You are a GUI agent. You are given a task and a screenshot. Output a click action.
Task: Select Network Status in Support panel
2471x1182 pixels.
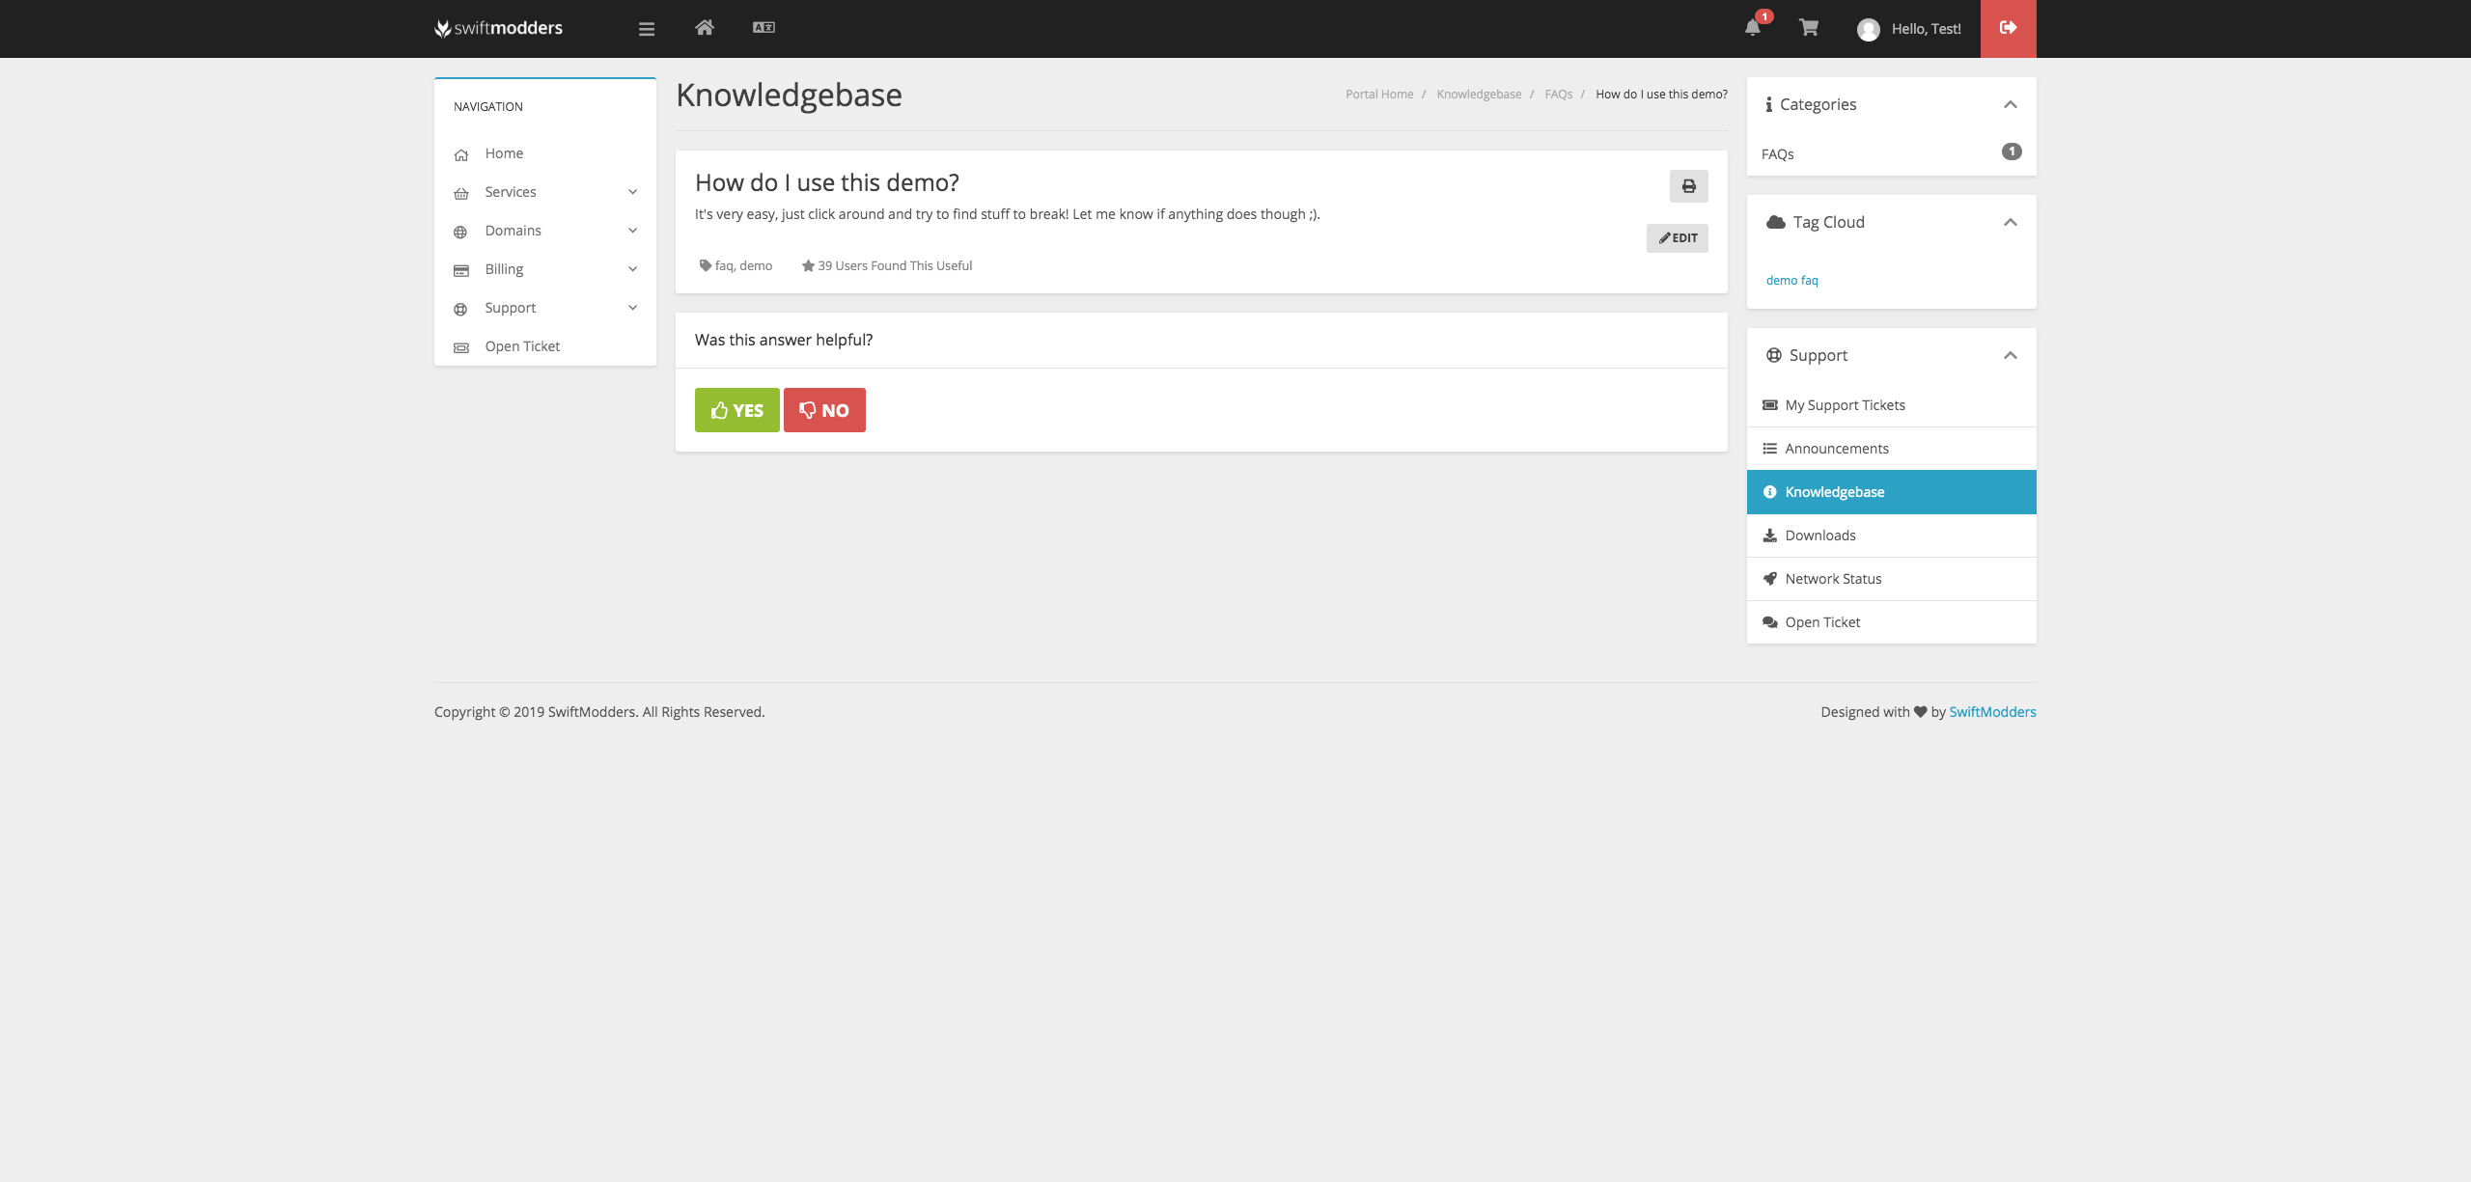pos(1833,579)
